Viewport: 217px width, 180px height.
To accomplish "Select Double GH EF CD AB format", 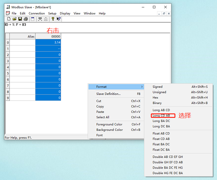I will point(179,162).
